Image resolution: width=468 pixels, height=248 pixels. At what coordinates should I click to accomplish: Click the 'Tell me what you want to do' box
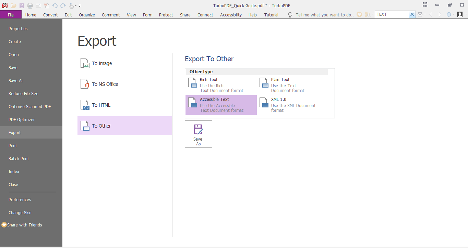(324, 15)
